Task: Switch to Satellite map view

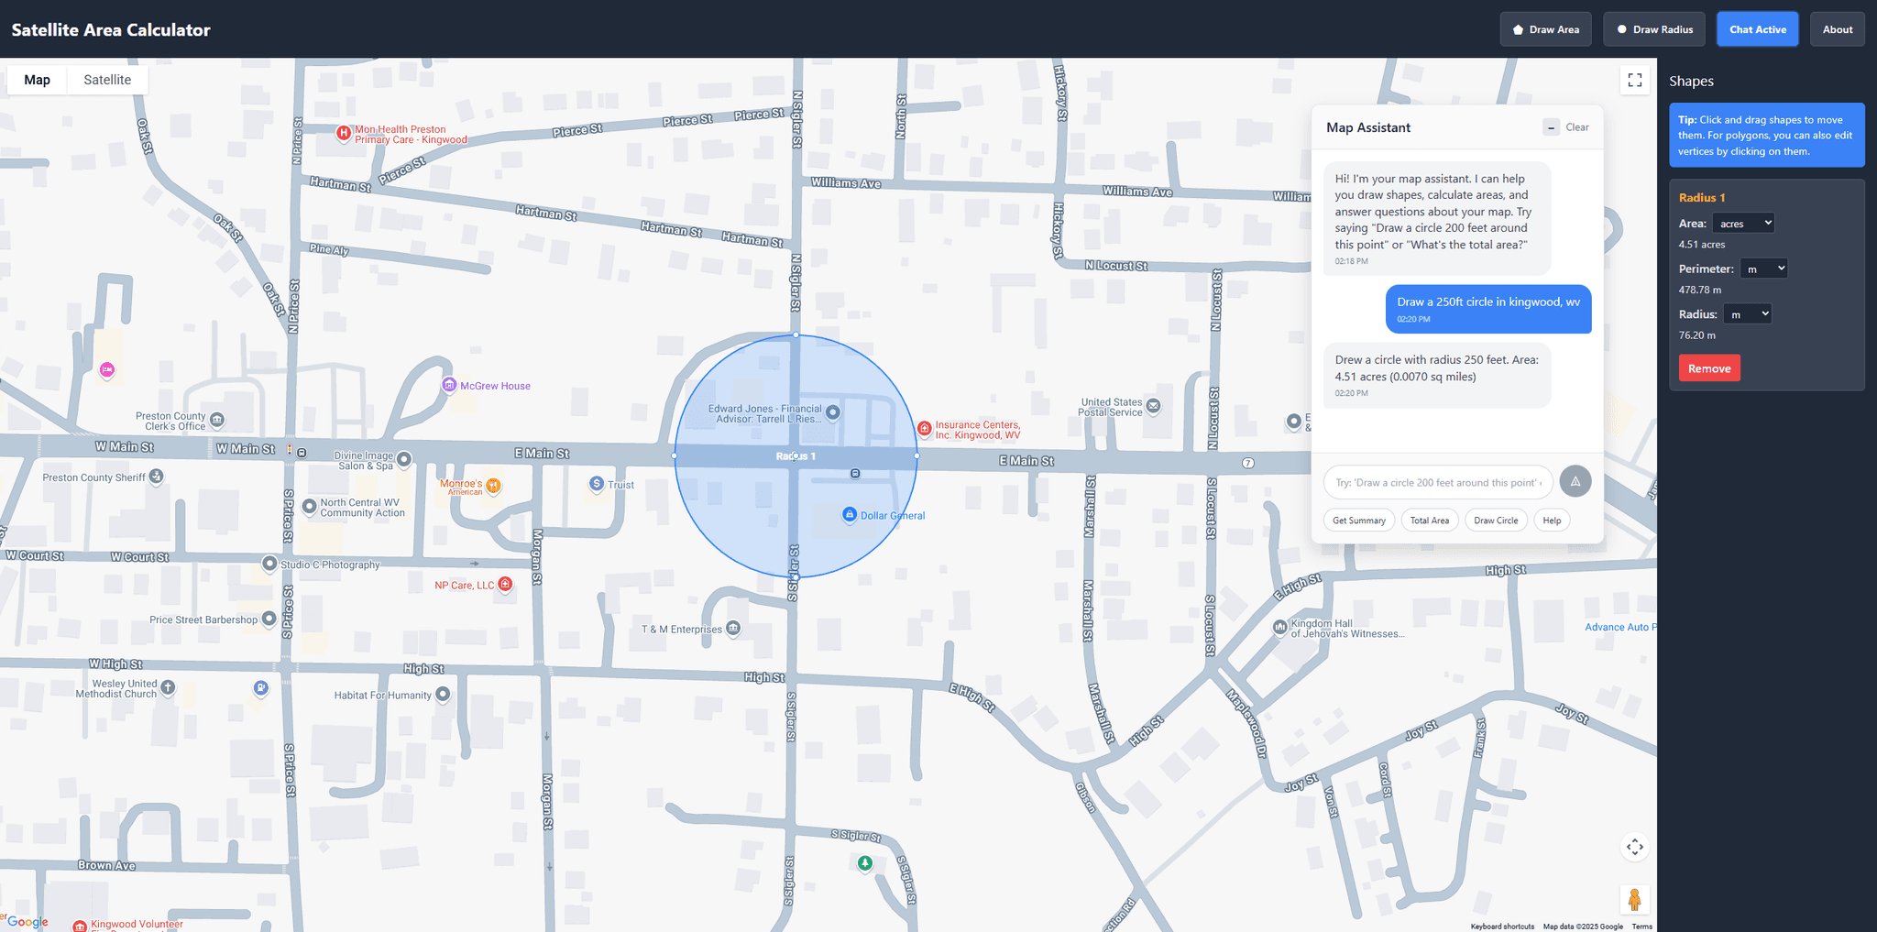Action: [x=107, y=80]
